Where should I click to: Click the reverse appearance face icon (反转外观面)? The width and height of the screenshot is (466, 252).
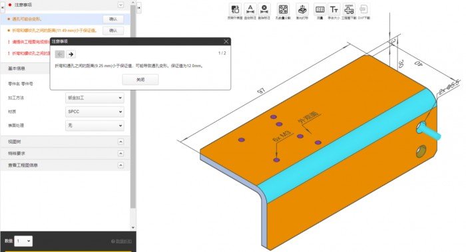(x=235, y=9)
